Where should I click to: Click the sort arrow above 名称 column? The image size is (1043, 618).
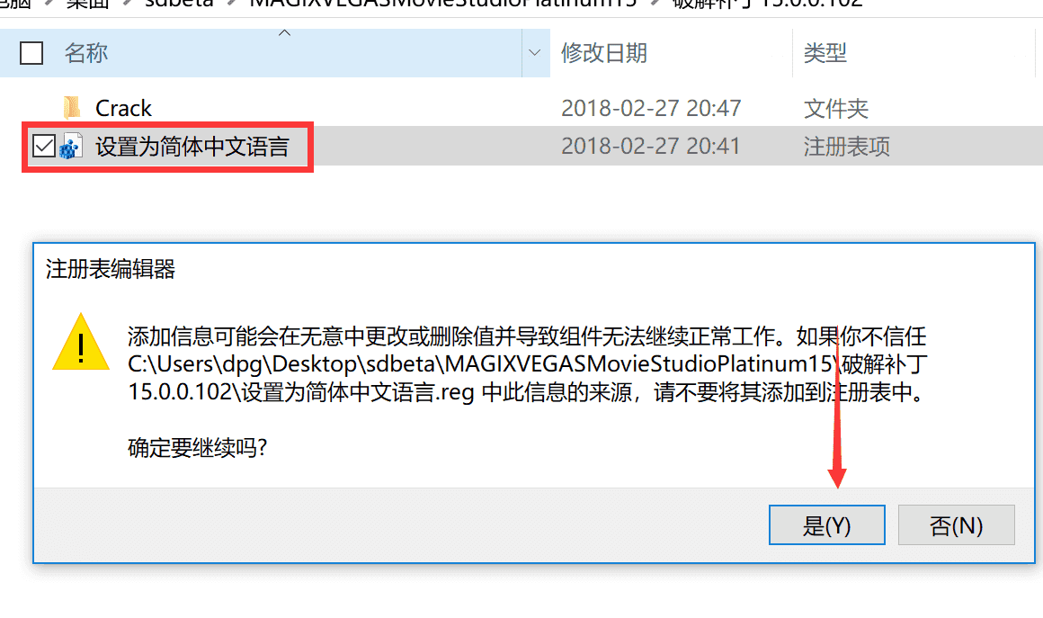click(x=284, y=32)
